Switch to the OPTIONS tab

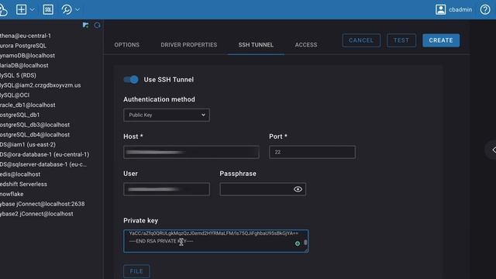pos(126,45)
